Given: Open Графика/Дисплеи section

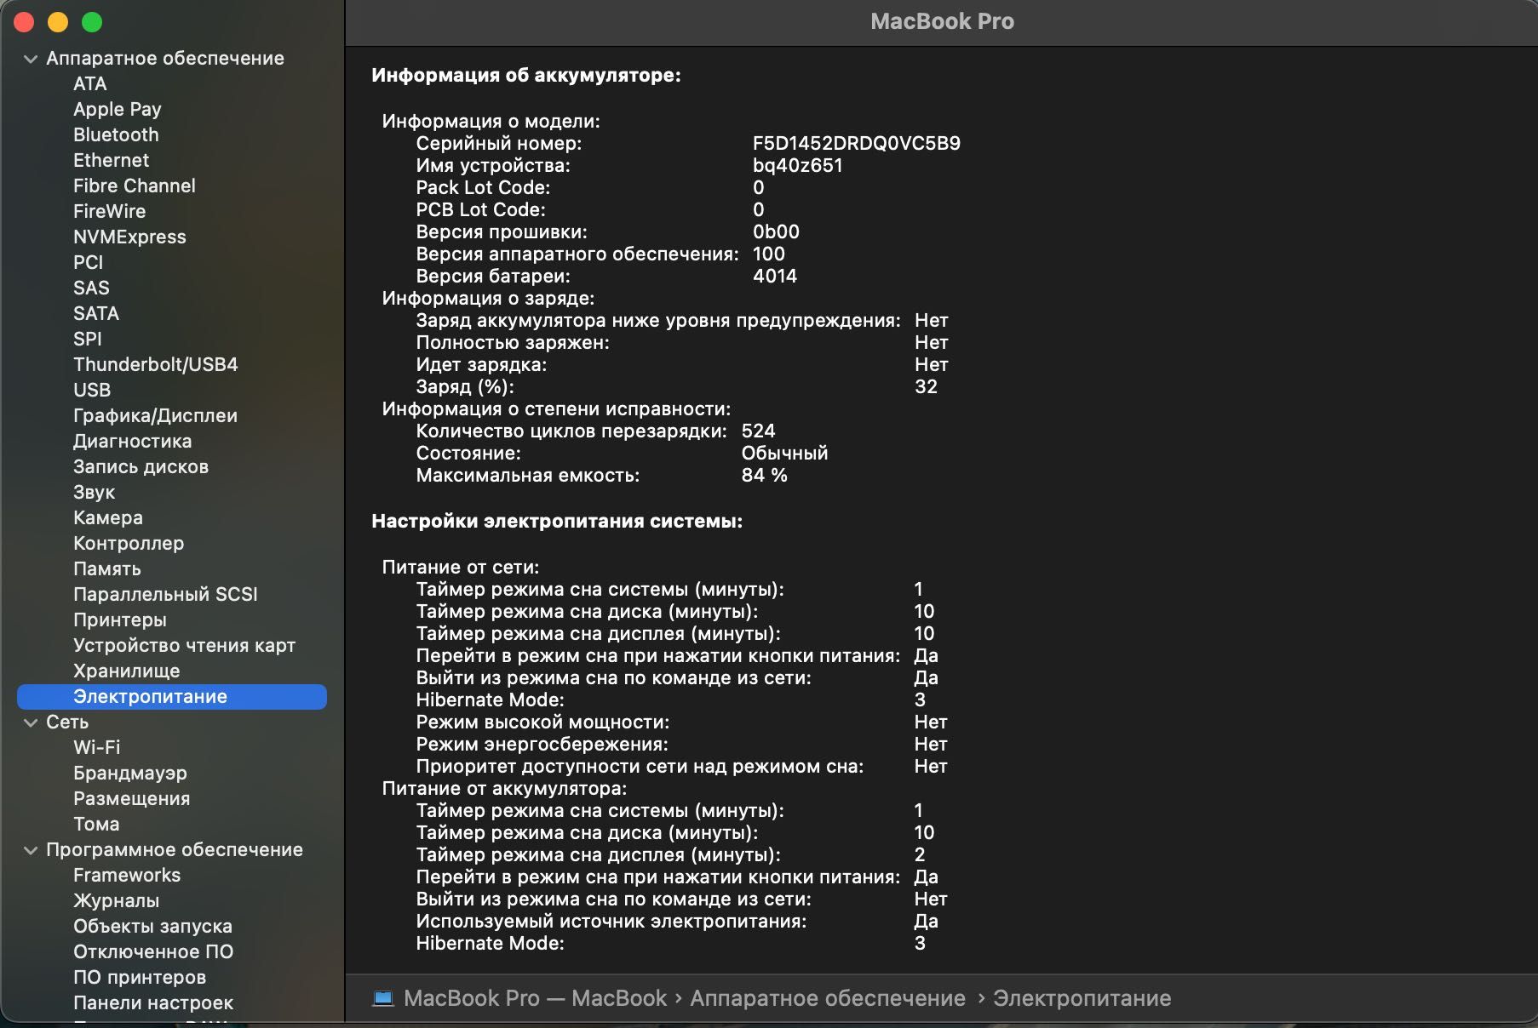Looking at the screenshot, I should coord(155,415).
